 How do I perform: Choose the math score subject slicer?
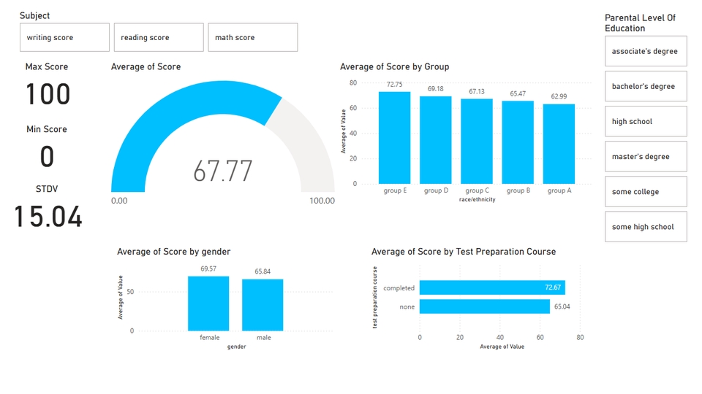pos(252,37)
